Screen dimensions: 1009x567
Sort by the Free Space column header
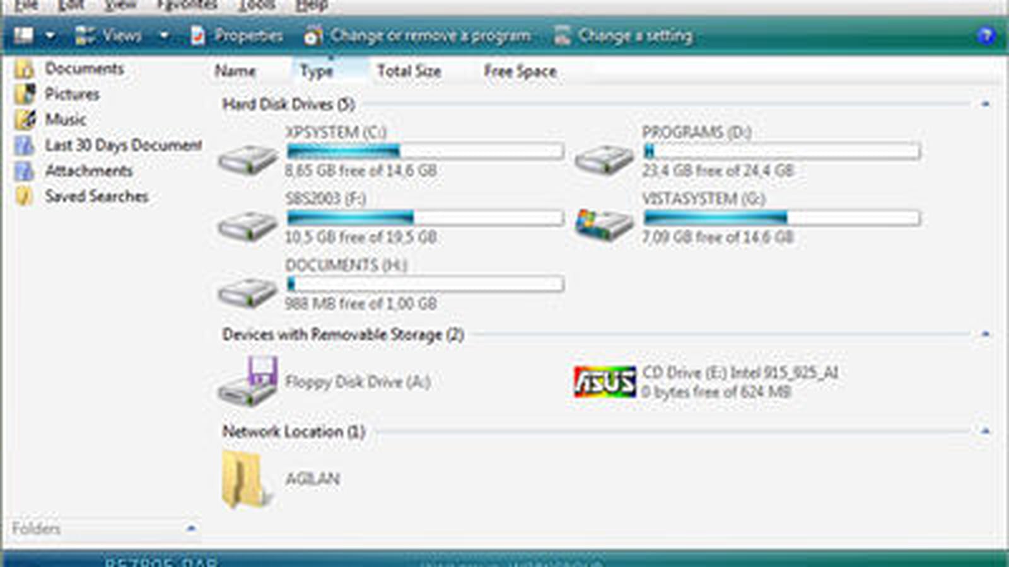[520, 71]
